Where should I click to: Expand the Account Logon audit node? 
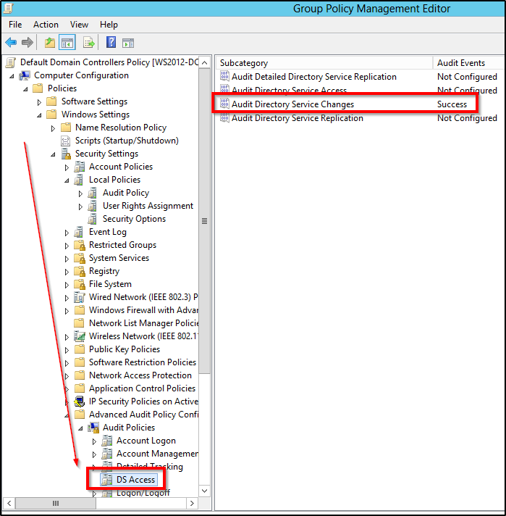pos(94,441)
